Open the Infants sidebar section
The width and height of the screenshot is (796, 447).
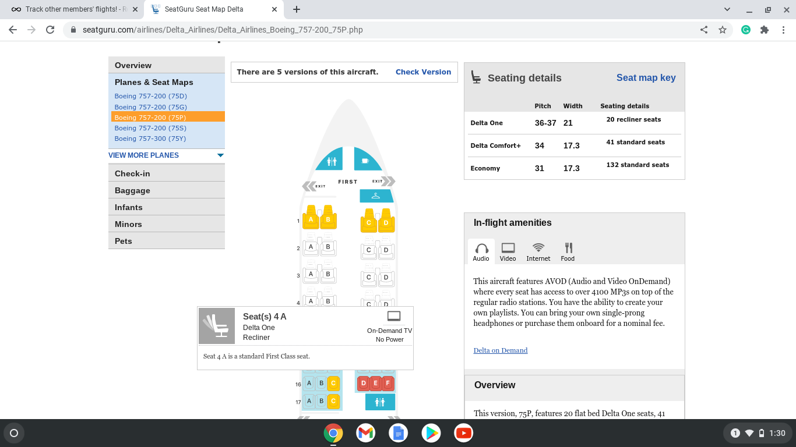click(x=167, y=207)
